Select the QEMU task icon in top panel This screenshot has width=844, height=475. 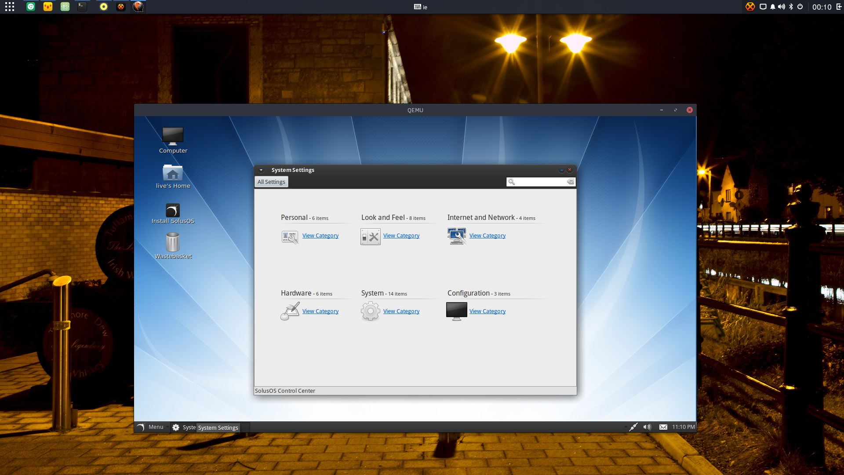138,7
